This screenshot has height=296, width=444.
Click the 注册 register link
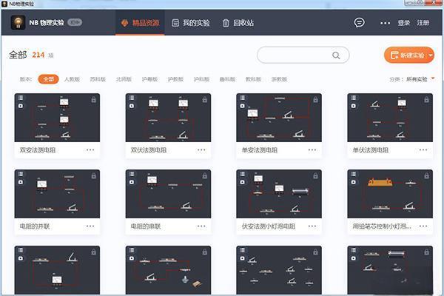[423, 23]
